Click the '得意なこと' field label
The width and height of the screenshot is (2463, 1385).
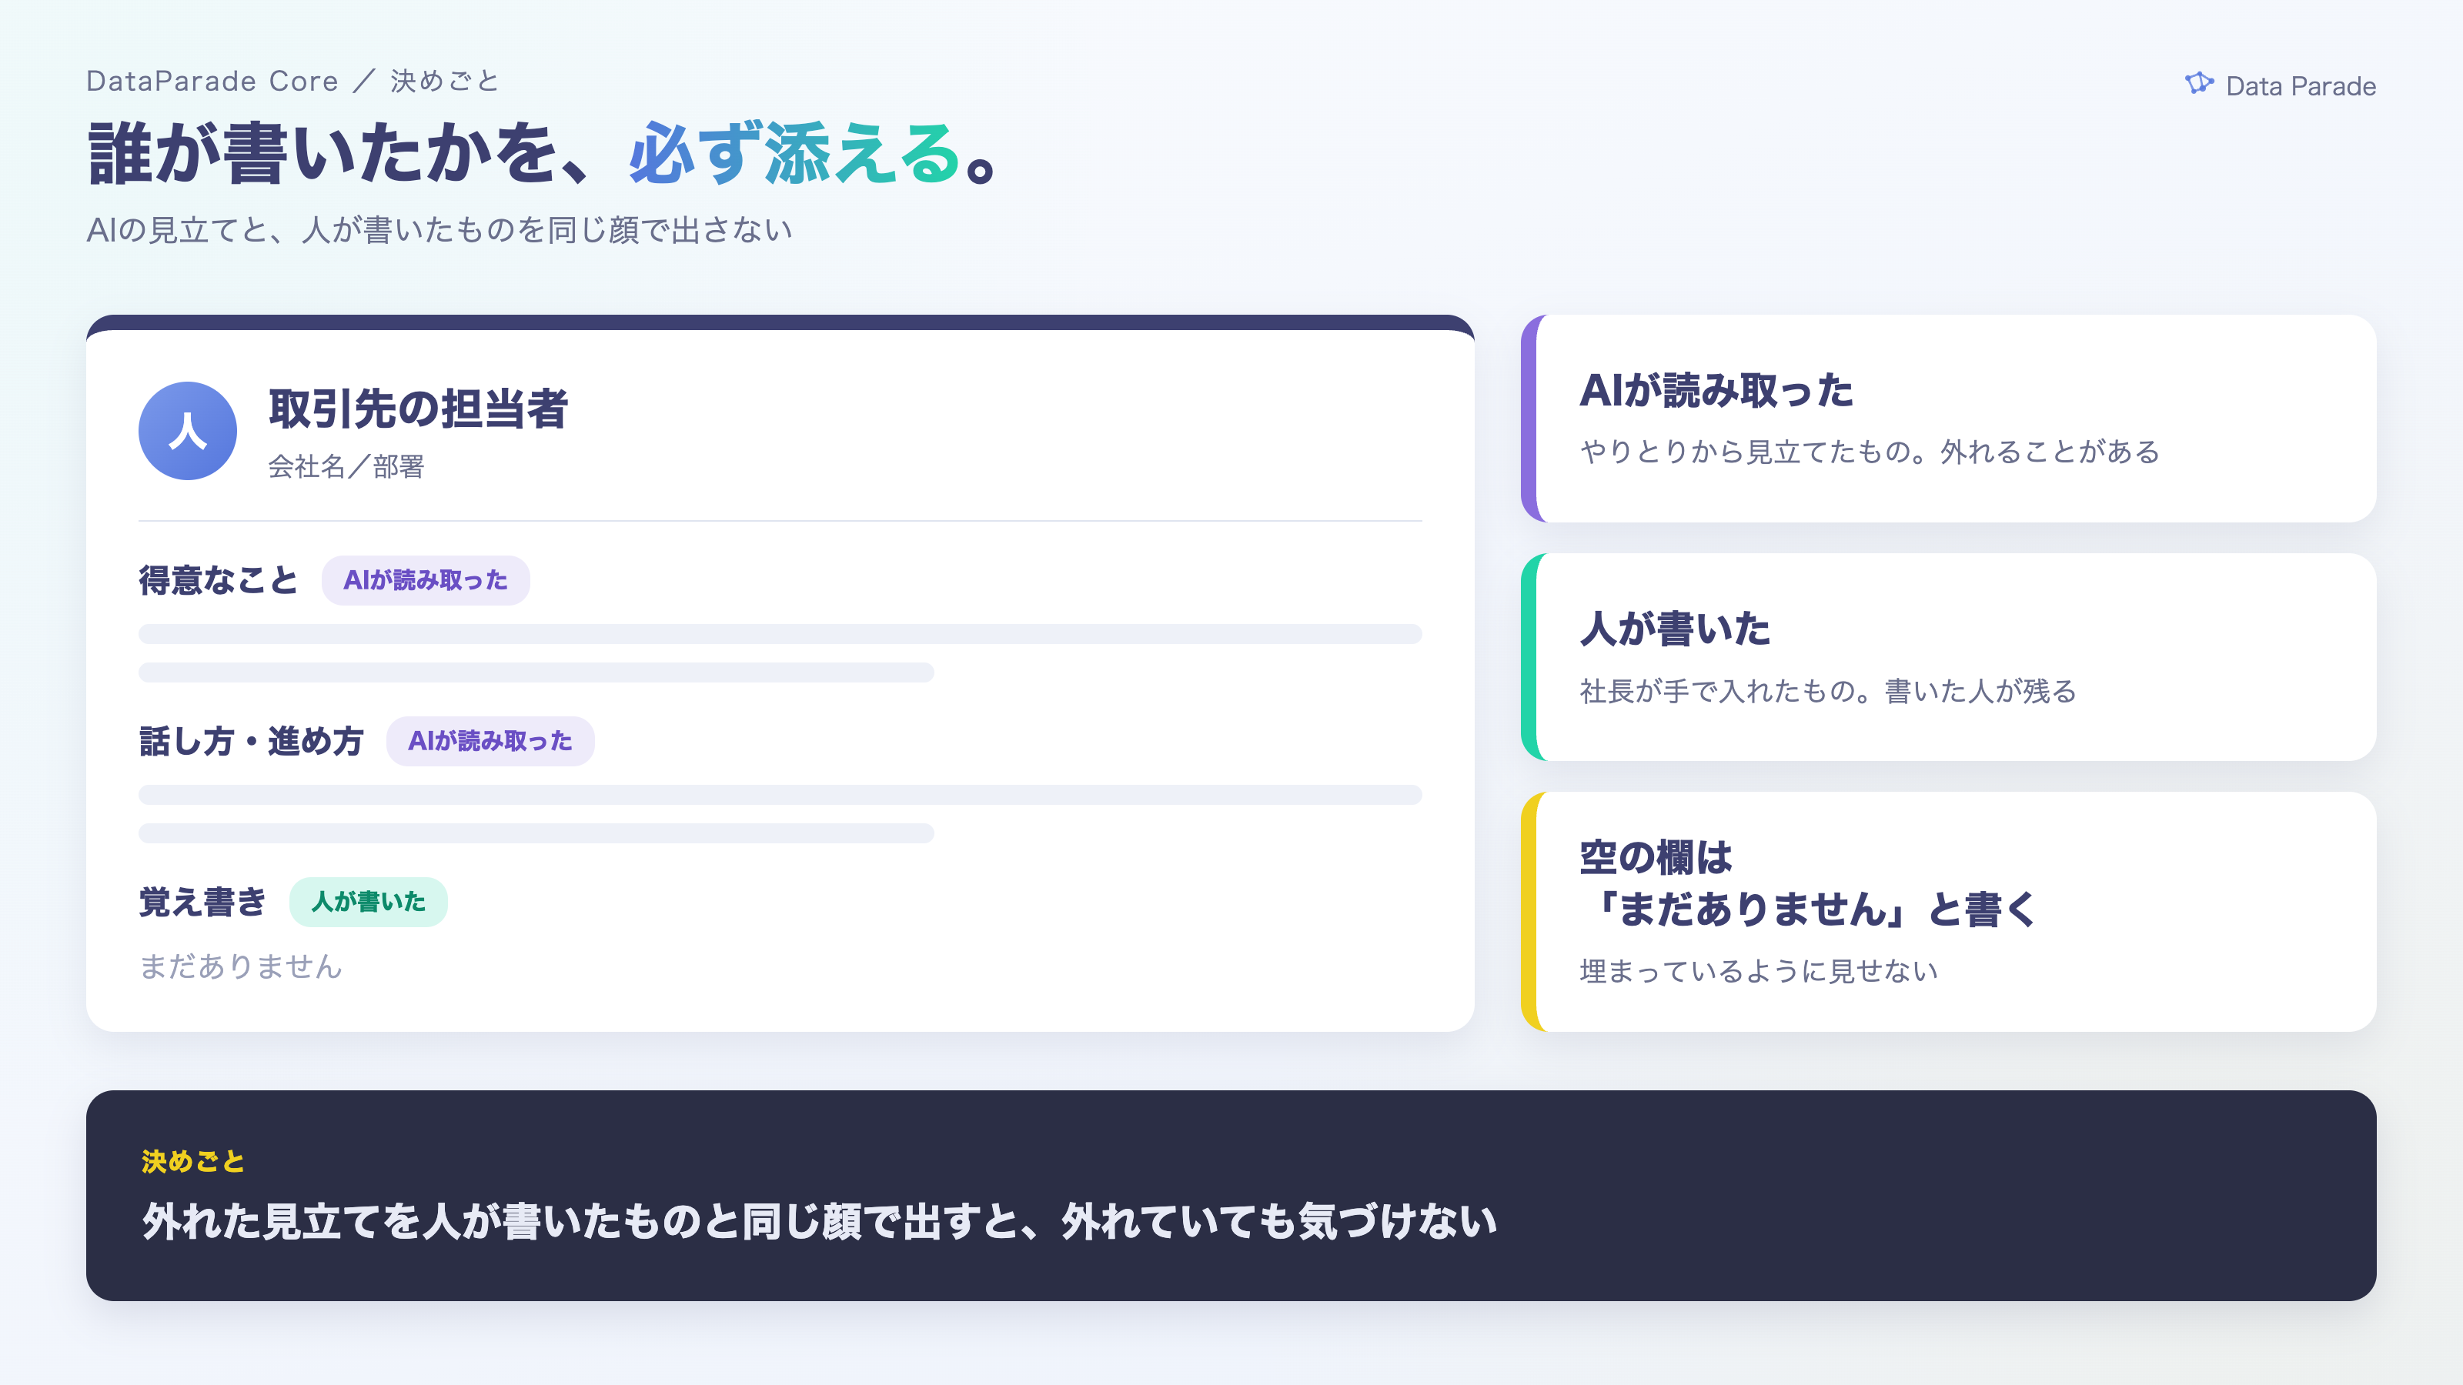tap(218, 580)
